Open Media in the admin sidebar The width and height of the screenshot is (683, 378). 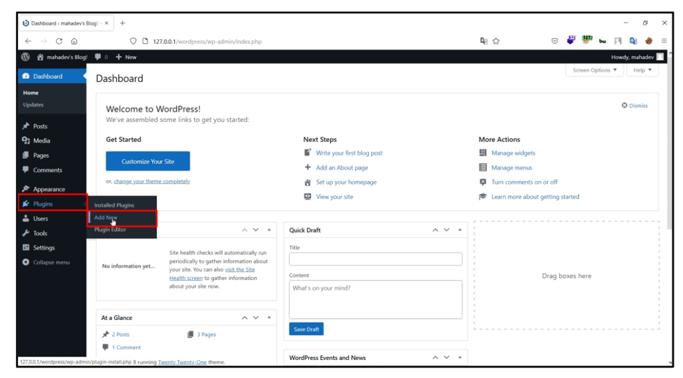[x=41, y=141]
